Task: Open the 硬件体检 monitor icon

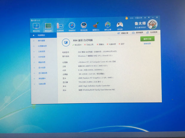Action: pyautogui.click(x=36, y=26)
